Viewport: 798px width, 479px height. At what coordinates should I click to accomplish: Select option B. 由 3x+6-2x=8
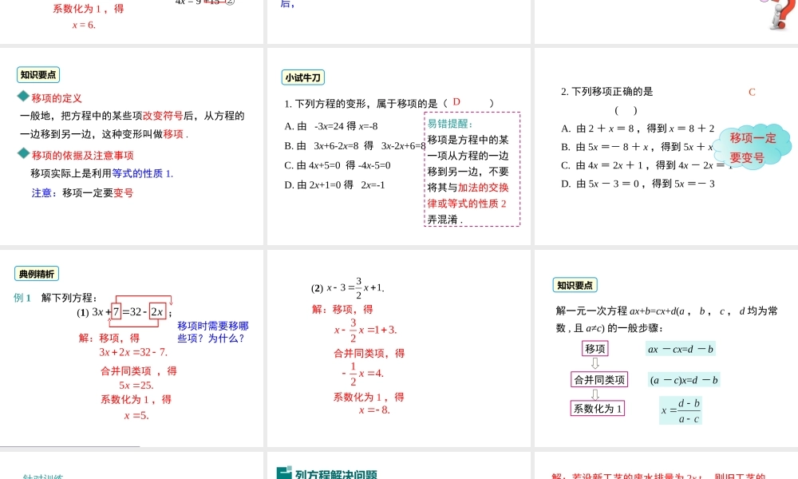tap(355, 146)
